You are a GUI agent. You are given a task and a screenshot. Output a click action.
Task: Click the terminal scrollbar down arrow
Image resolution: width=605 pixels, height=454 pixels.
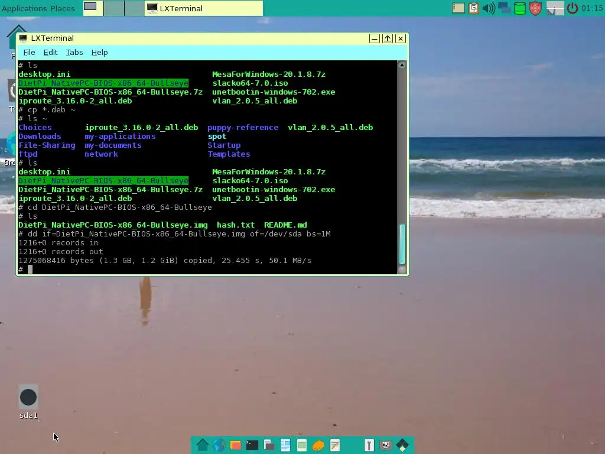coord(402,270)
